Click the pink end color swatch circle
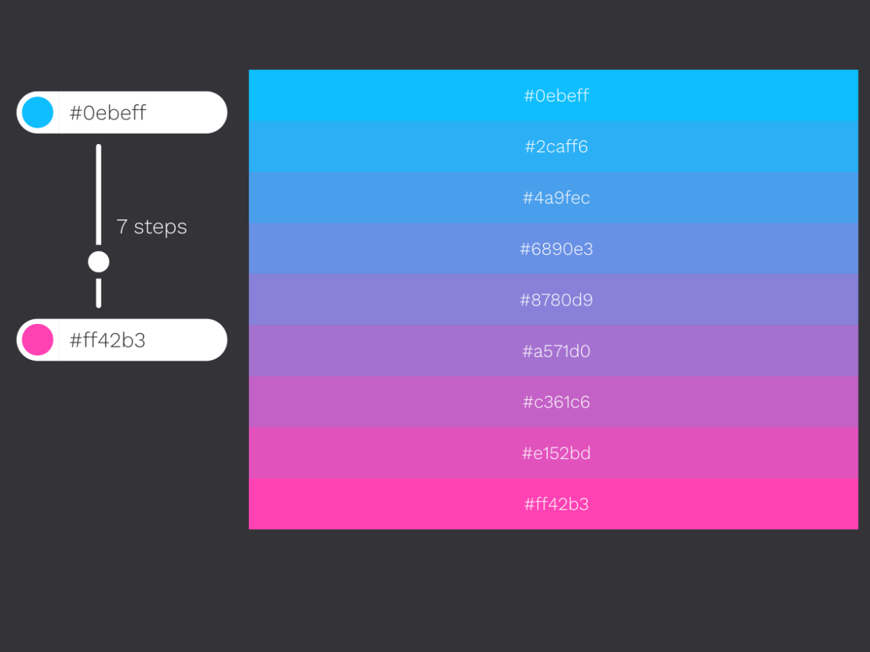The image size is (870, 652). click(x=37, y=340)
